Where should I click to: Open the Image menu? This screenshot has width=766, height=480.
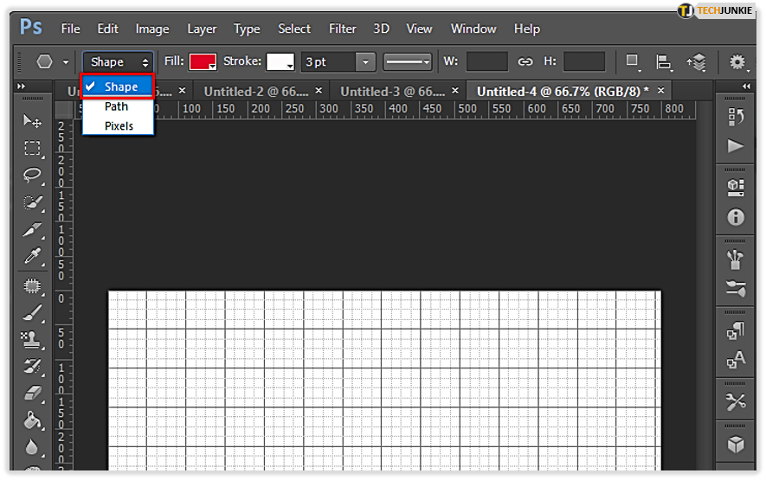[x=152, y=29]
